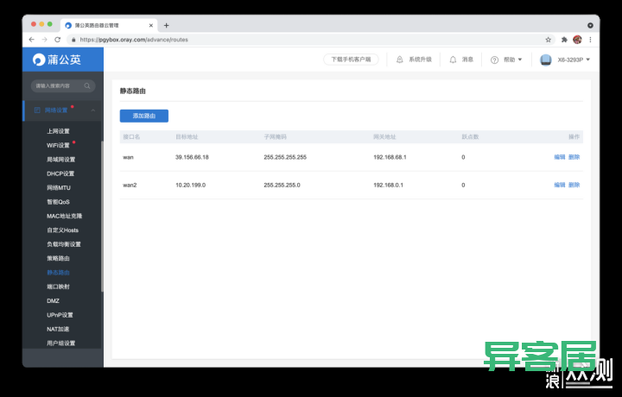622x397 pixels.
Task: Click the URL address bar
Action: pyautogui.click(x=309, y=40)
